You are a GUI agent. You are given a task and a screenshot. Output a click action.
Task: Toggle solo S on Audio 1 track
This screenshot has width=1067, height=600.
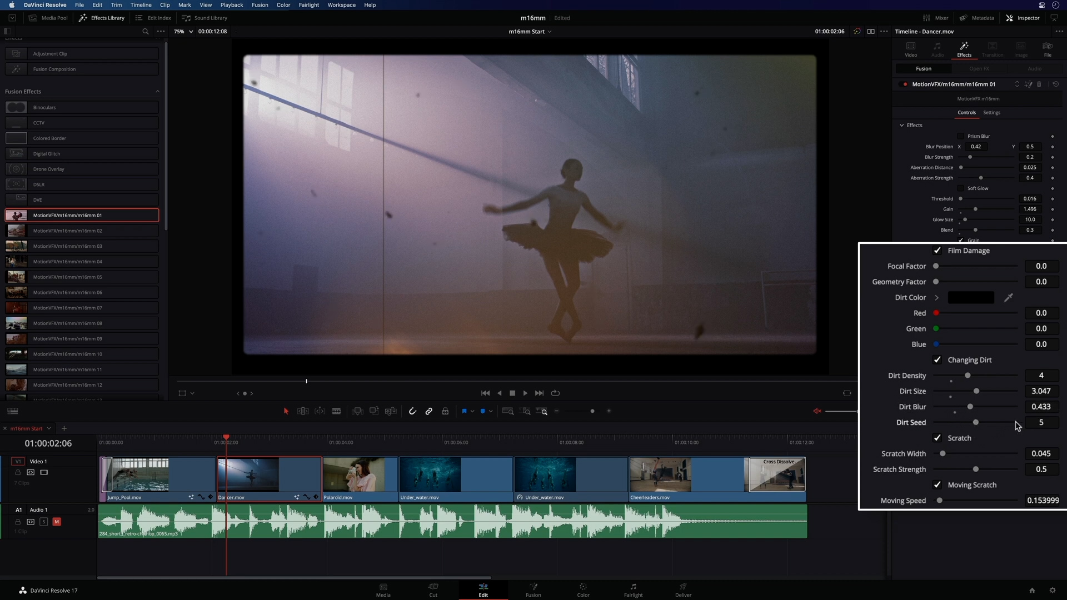pyautogui.click(x=44, y=522)
